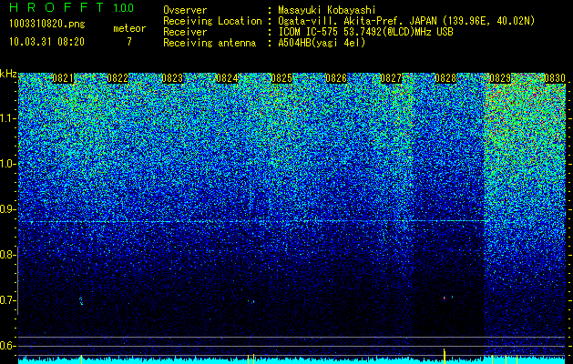The image size is (573, 364).
Task: Select antenna value A504HB(yagi 4el)
Action: [x=322, y=43]
